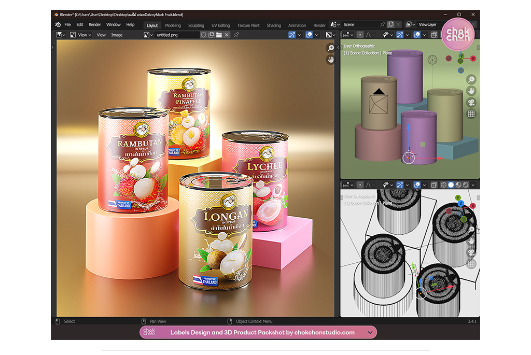Click the untitled.png image name field
Image resolution: width=531 pixels, height=355 pixels.
pos(177,35)
